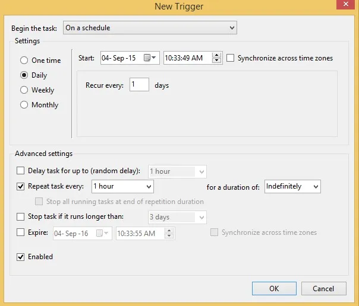
Task: Select the One time radio button
Action: (24, 60)
